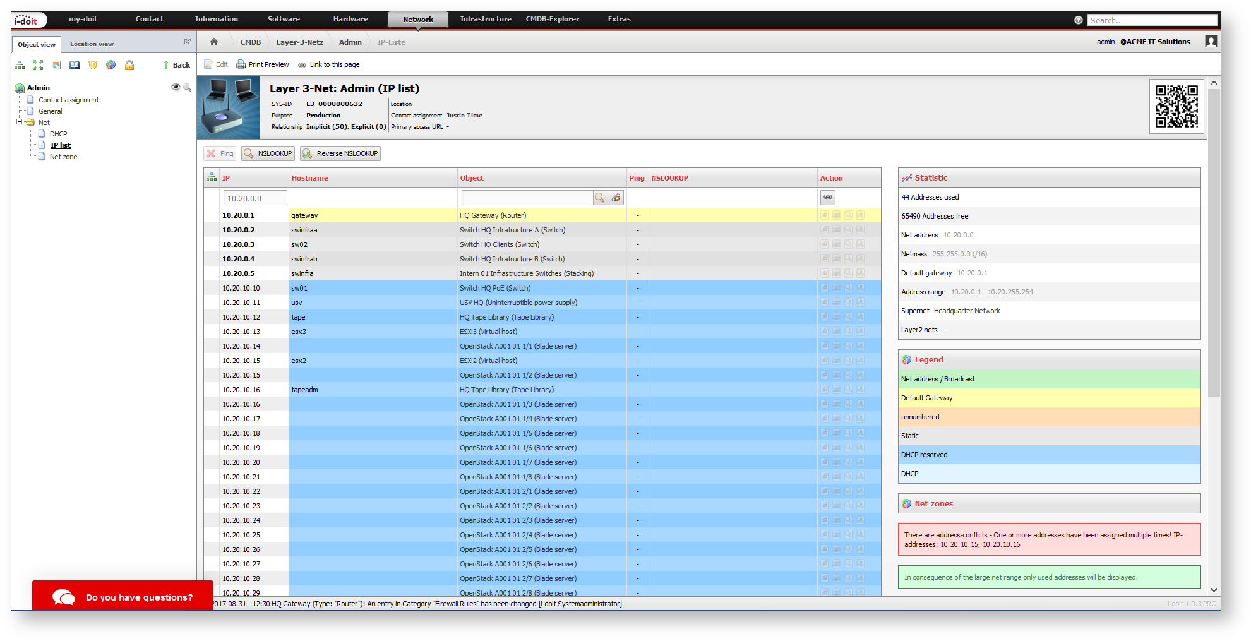Select DHCP under Net
Viewport: 1251px width, 641px height.
(x=58, y=134)
